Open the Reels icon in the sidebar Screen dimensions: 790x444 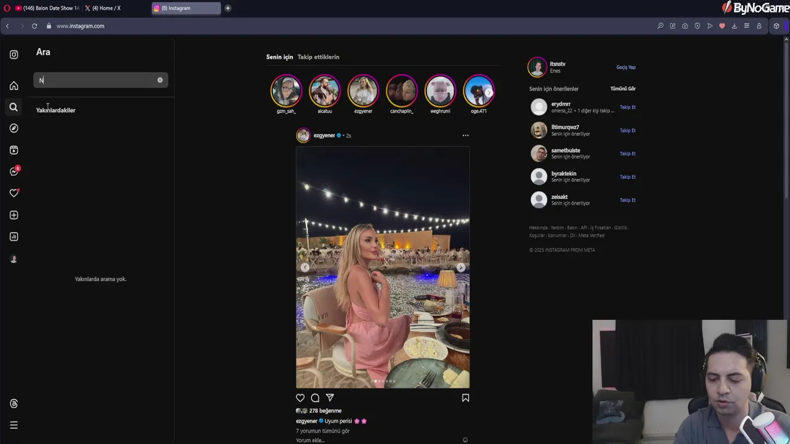pos(14,150)
